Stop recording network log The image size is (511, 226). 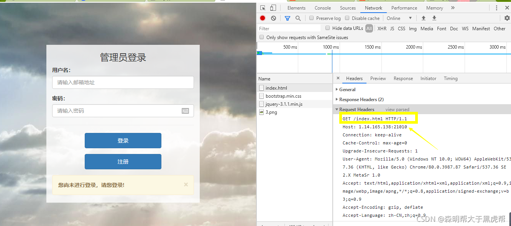point(263,18)
